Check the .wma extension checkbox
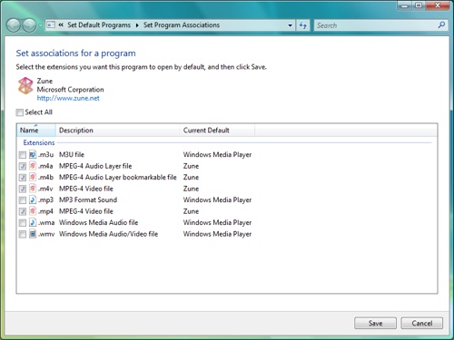The image size is (454, 340). (x=23, y=223)
